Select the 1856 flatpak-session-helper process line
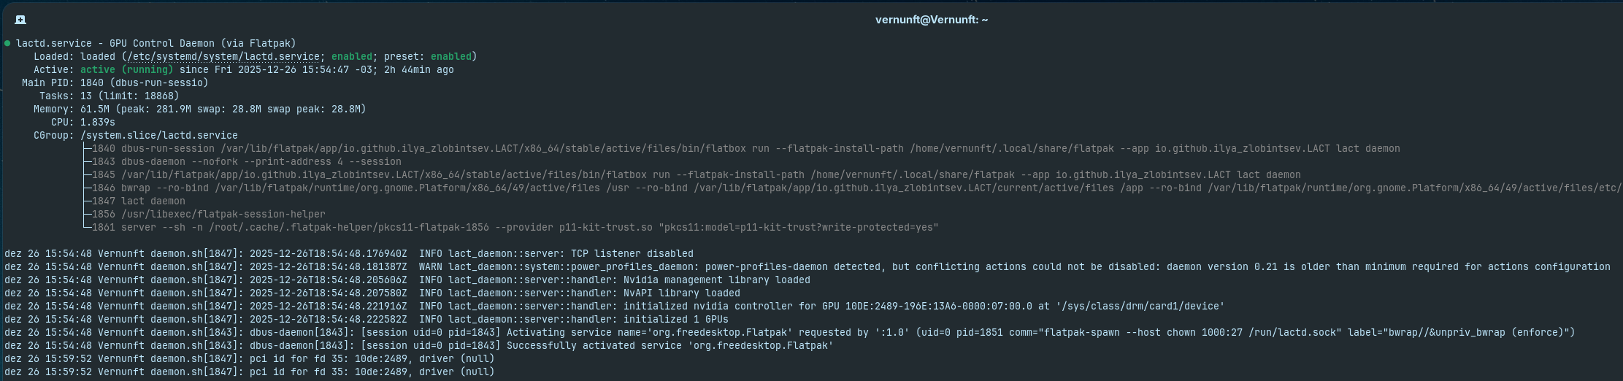This screenshot has height=381, width=1623. coord(208,215)
